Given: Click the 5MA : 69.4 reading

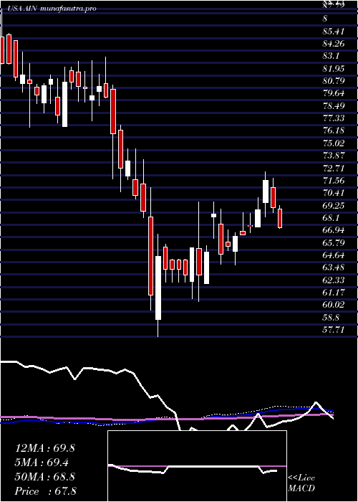Looking at the screenshot, I should tap(42, 463).
